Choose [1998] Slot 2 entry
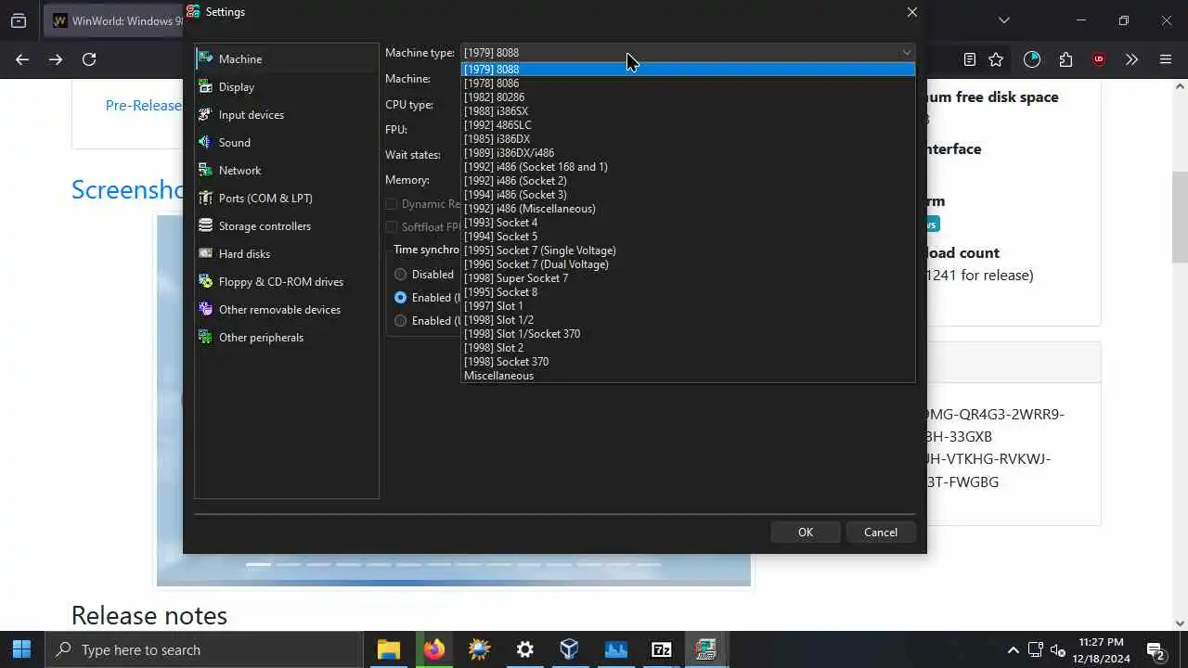Screen dimensions: 1188x668 click(688, 348)
